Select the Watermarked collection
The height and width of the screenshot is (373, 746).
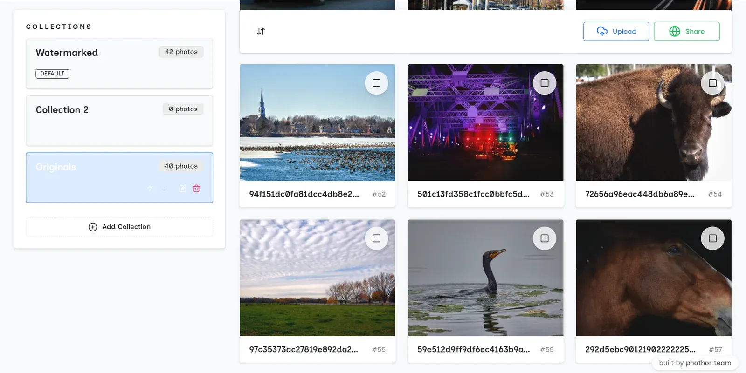point(119,63)
